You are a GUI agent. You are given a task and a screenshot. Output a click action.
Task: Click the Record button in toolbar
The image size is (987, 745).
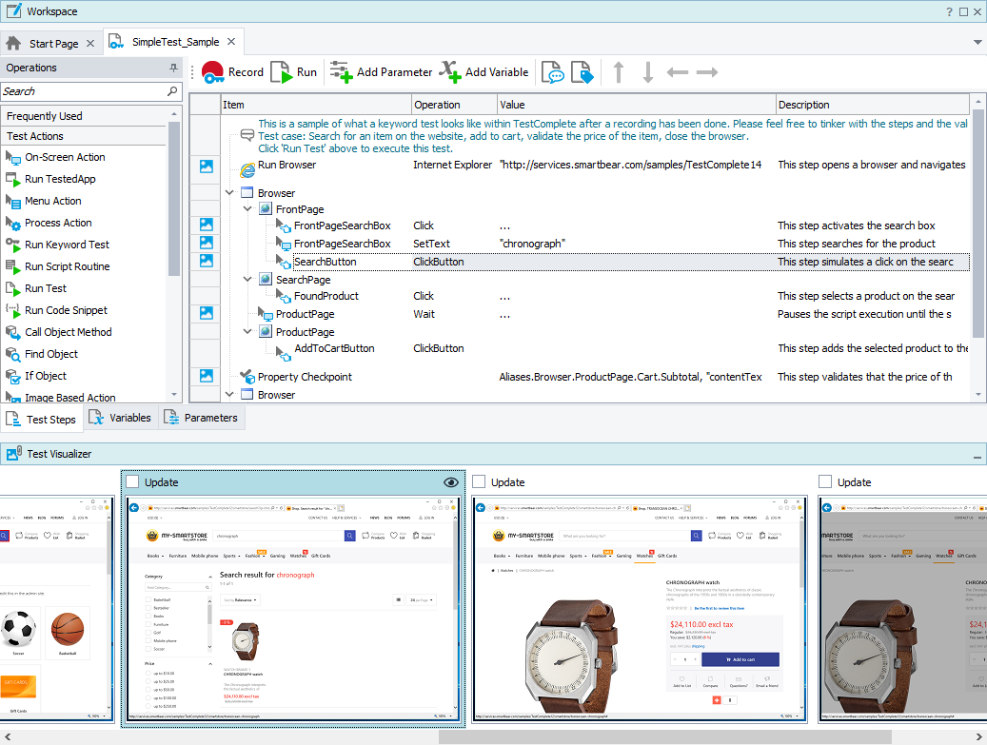click(x=231, y=72)
